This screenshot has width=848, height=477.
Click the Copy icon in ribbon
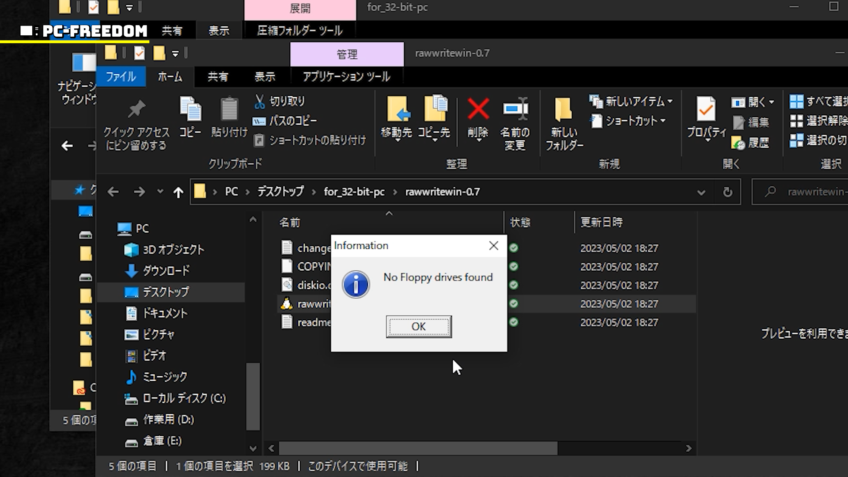tap(190, 110)
